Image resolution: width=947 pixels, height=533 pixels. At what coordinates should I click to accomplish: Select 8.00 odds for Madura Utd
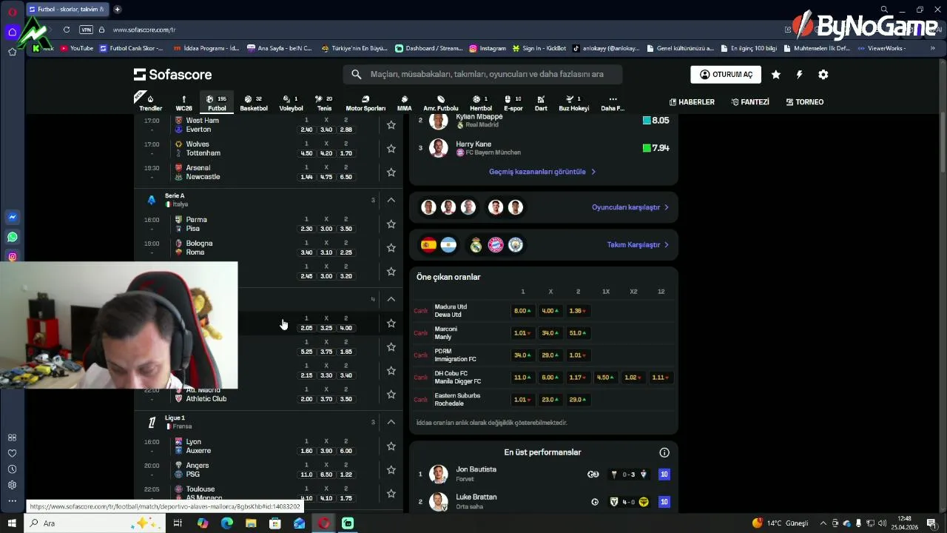click(x=522, y=311)
